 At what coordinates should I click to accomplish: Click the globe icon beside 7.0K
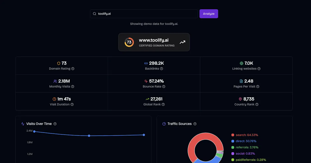coord(242,63)
